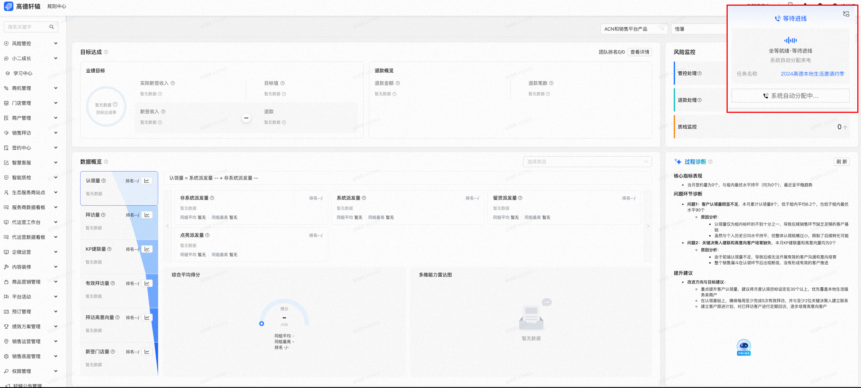
Task: Open the chart icon for KP建联量
Action: 147,249
